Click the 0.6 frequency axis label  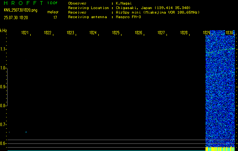pos(3,143)
